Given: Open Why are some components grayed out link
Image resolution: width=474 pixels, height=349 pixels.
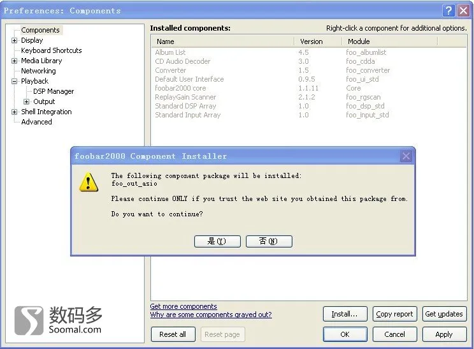Looking at the screenshot, I should 211,315.
